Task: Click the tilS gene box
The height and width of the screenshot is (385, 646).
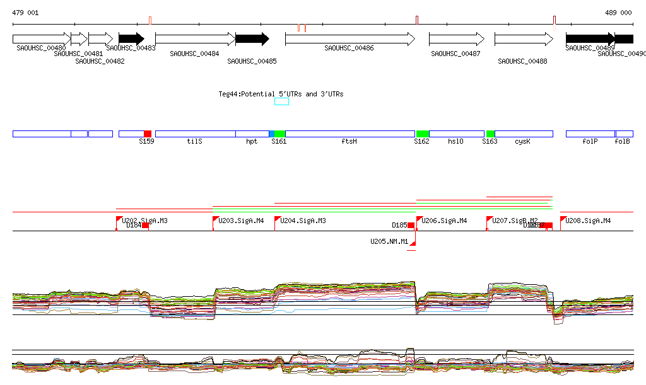Action: tap(196, 134)
